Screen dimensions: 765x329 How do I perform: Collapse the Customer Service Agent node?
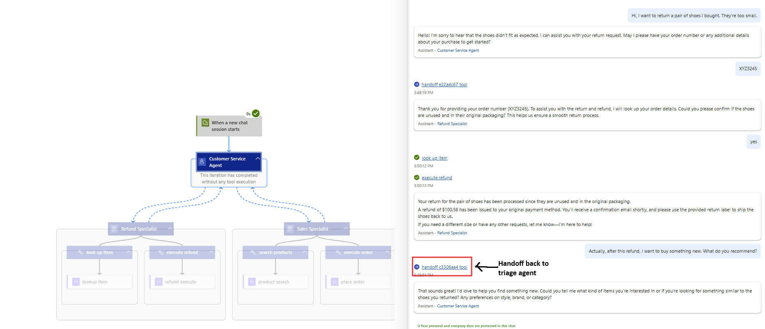258,158
